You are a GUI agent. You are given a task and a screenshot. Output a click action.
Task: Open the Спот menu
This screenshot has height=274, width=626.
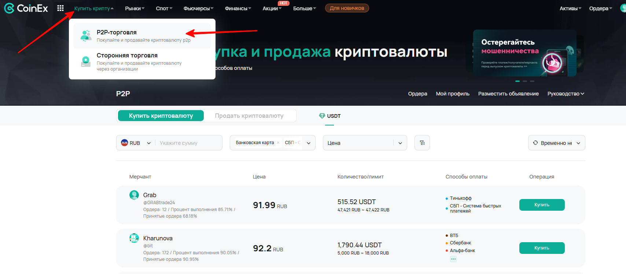click(x=164, y=8)
